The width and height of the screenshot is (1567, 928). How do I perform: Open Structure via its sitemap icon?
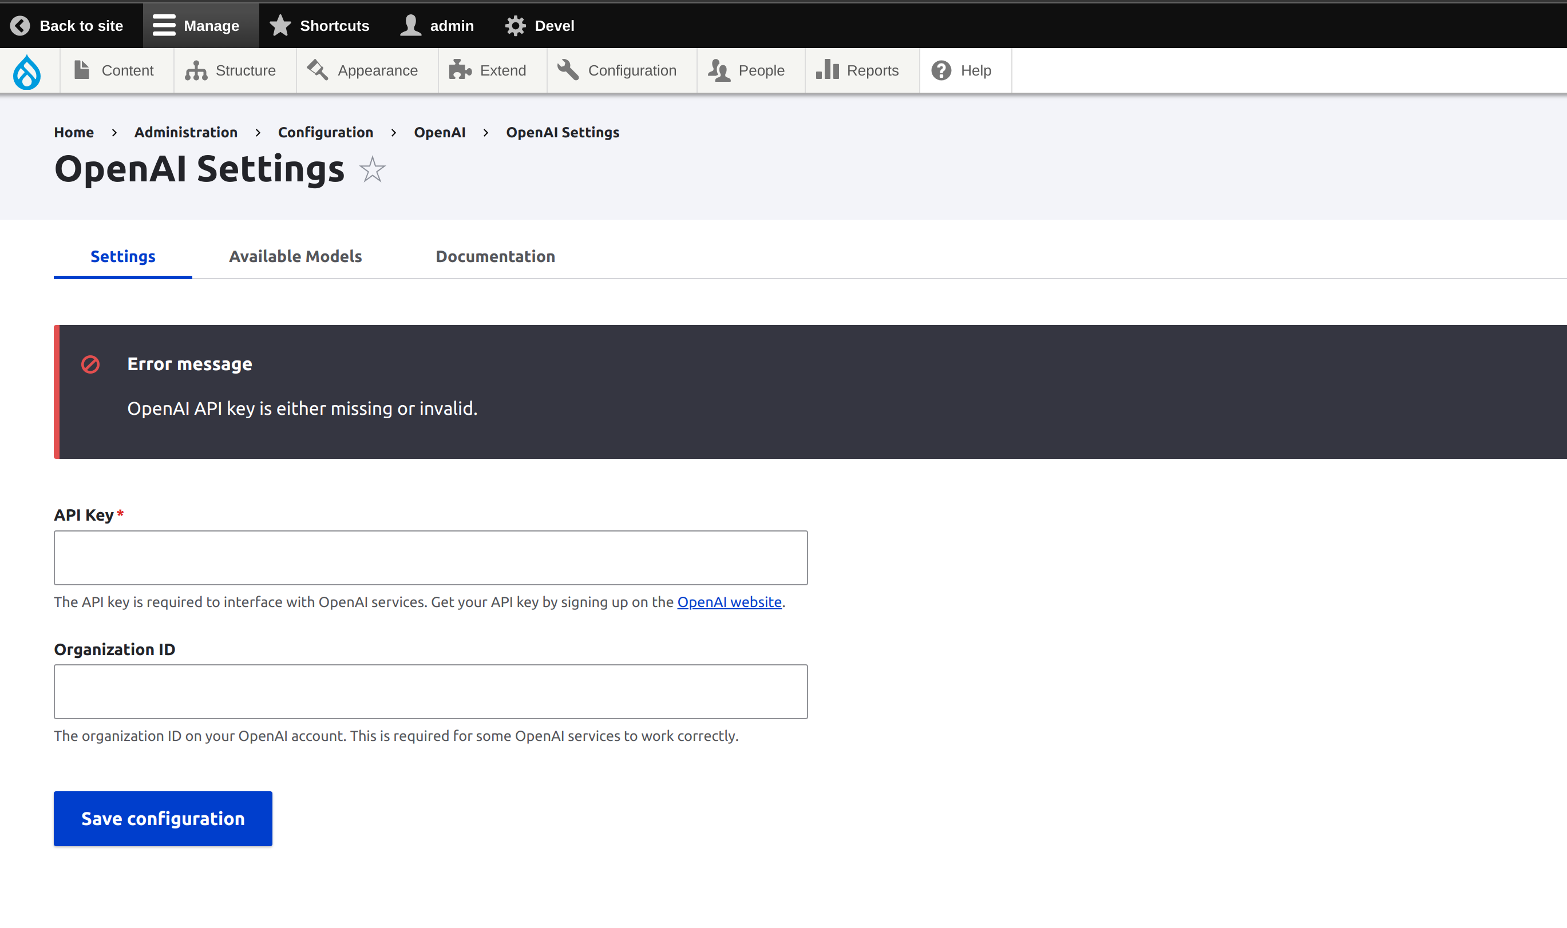[x=195, y=70]
